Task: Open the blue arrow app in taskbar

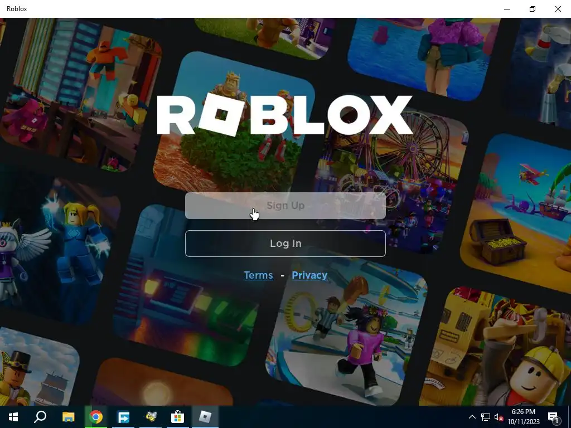Action: pyautogui.click(x=123, y=417)
